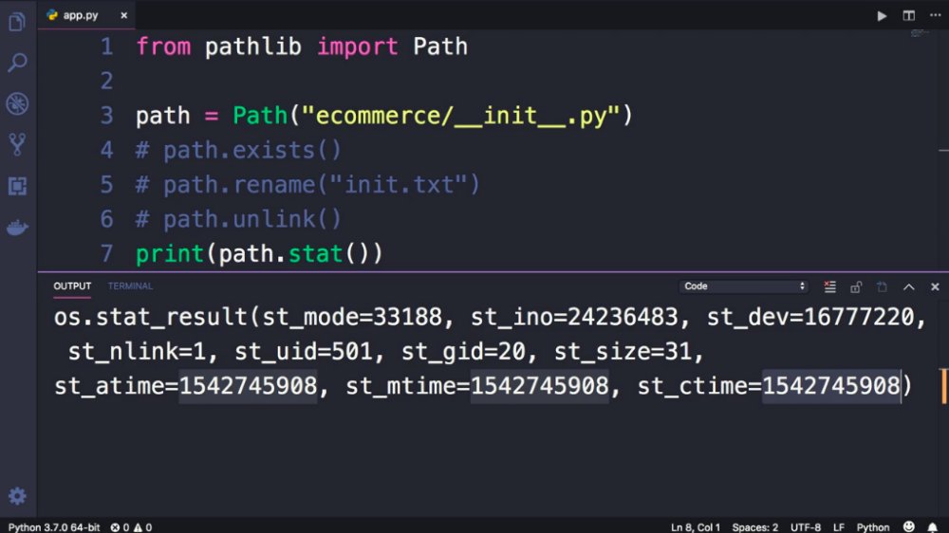This screenshot has height=533, width=949.
Task: Split the editor to the side
Action: (x=908, y=16)
